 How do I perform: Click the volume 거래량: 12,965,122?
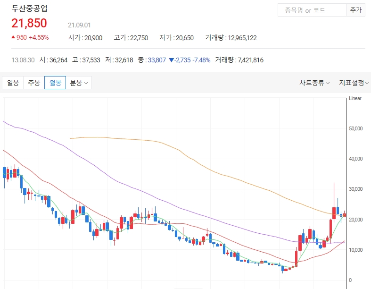coord(231,38)
